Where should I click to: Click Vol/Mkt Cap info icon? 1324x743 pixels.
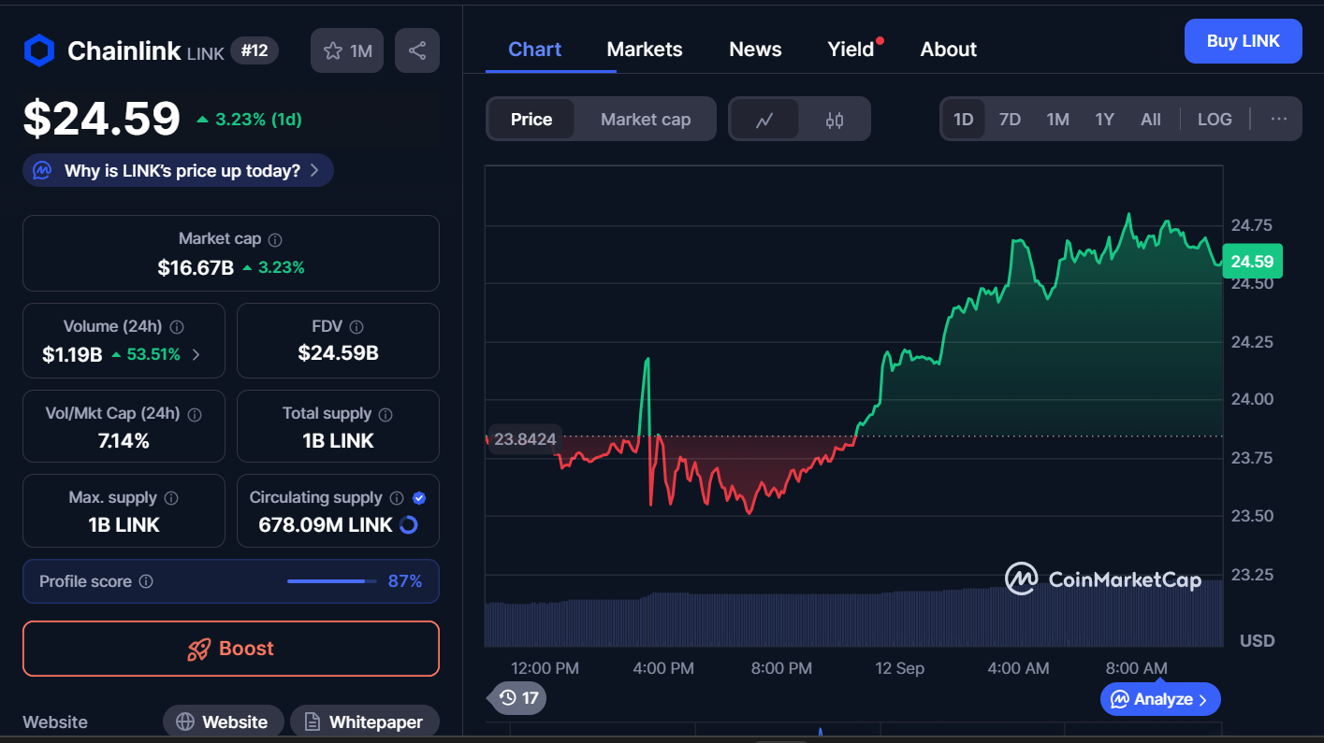pos(195,414)
